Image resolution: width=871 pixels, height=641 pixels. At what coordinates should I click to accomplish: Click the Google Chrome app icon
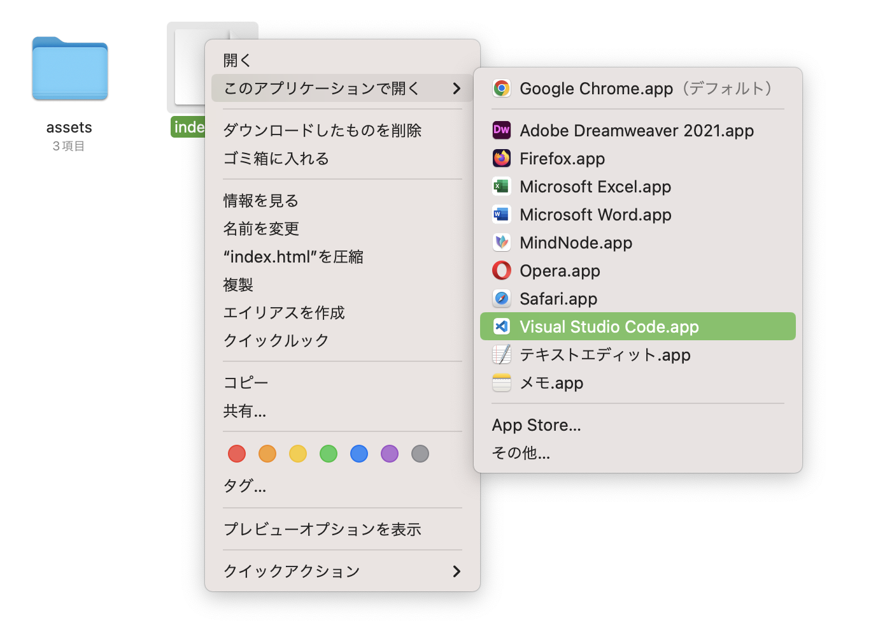[502, 89]
